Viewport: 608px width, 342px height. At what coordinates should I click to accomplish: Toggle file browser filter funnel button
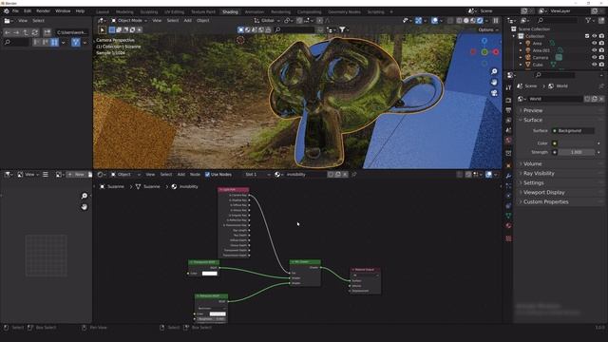tap(76, 42)
